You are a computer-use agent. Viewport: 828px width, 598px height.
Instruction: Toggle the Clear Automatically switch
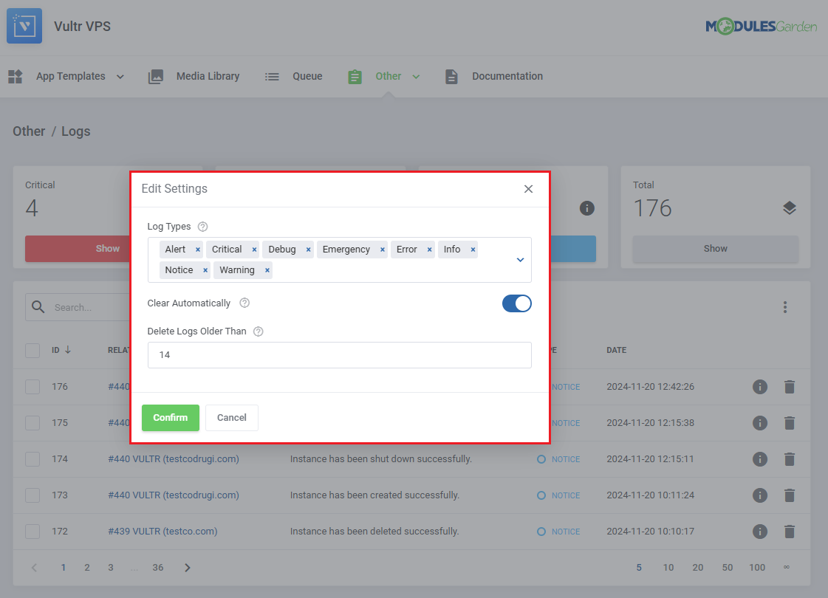pos(516,303)
